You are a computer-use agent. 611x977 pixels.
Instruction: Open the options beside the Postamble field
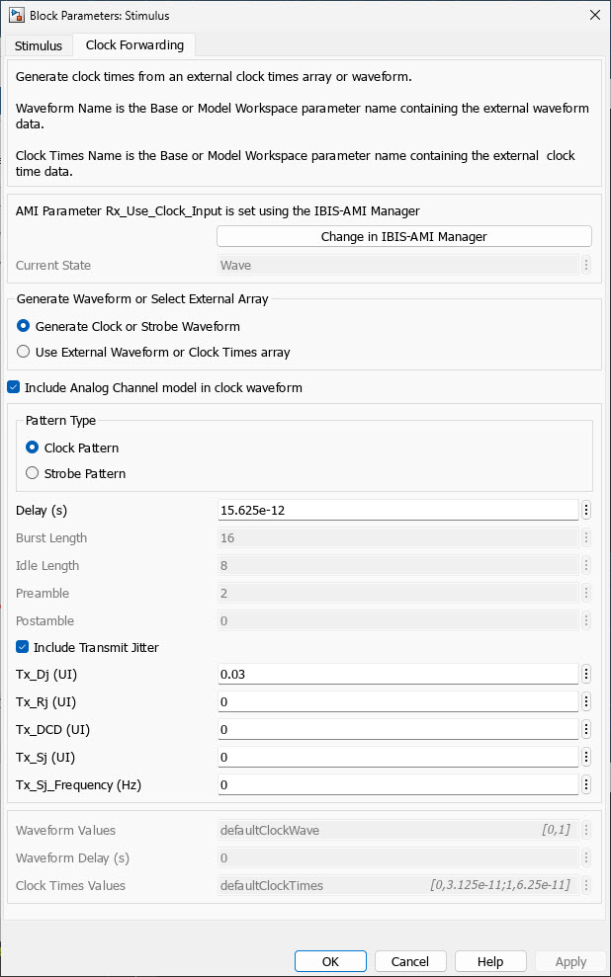coord(587,620)
